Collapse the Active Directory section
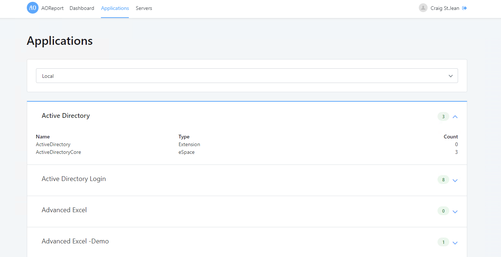The height and width of the screenshot is (257, 501). (x=455, y=116)
